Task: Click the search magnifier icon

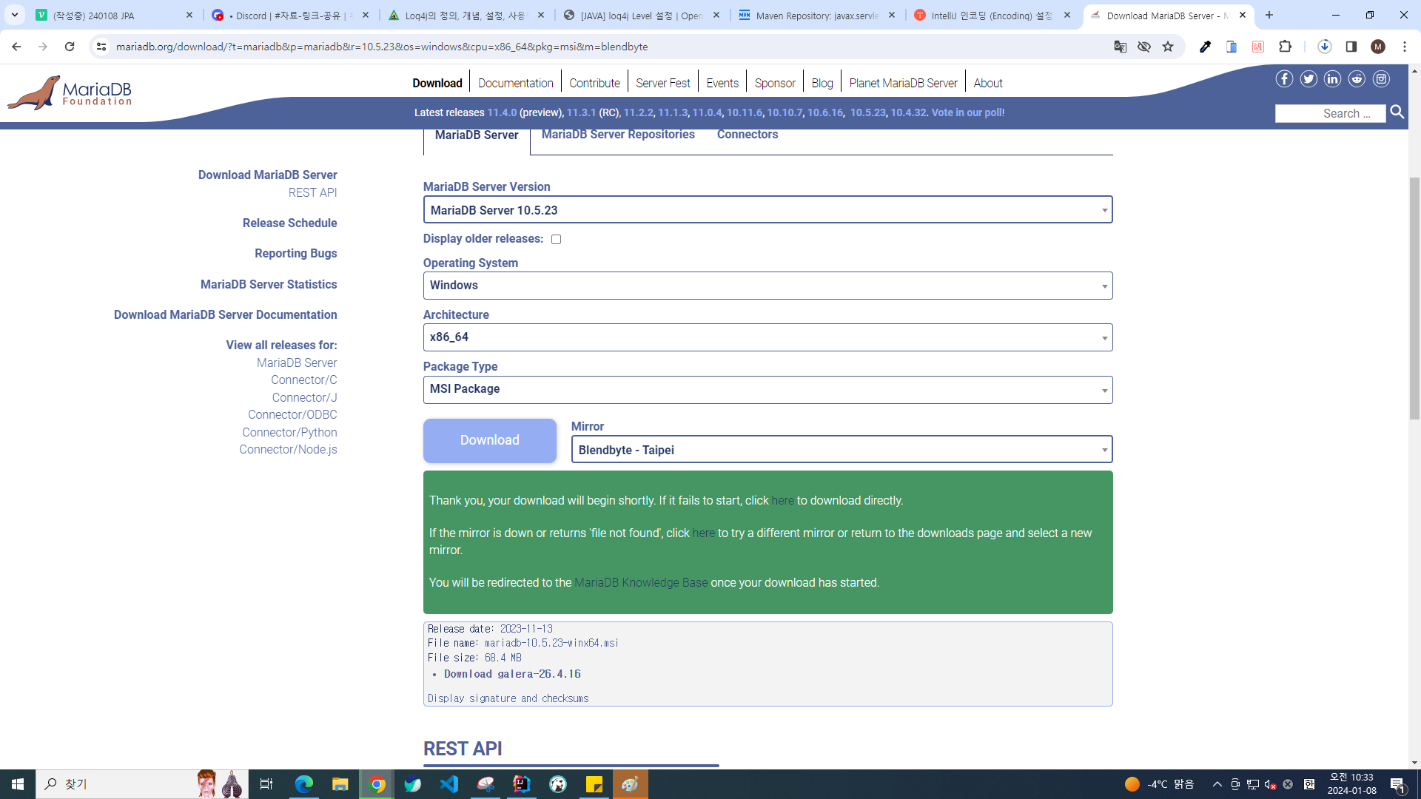Action: coord(1397,112)
